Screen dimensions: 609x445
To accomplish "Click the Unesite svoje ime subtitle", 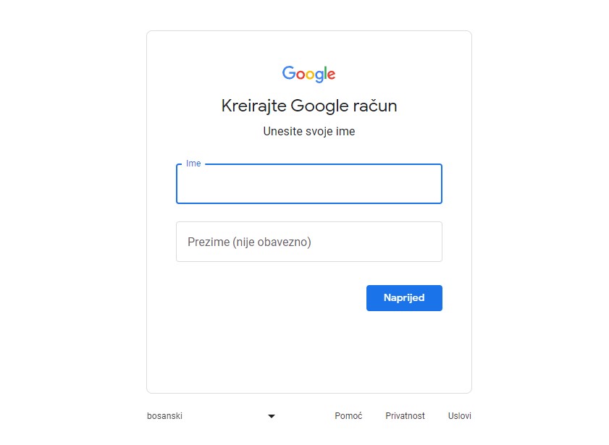I will point(308,131).
